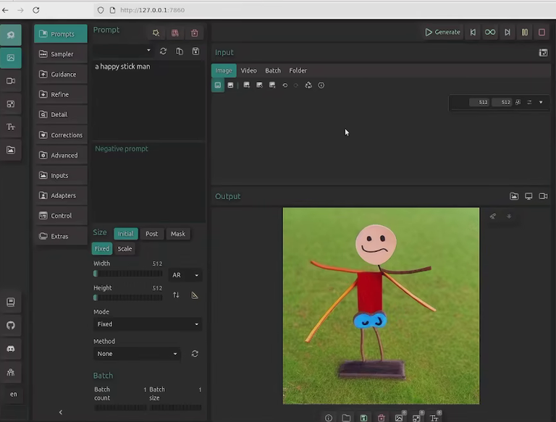
Task: Collapse the left panel chevron
Action: [x=61, y=412]
